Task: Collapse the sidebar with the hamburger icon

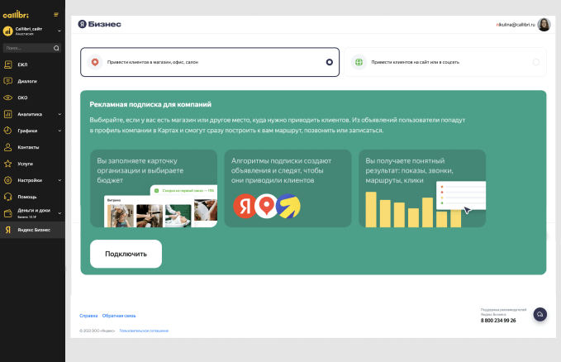Action: tap(56, 15)
